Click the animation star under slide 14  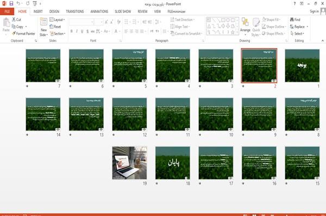[x=27, y=135]
